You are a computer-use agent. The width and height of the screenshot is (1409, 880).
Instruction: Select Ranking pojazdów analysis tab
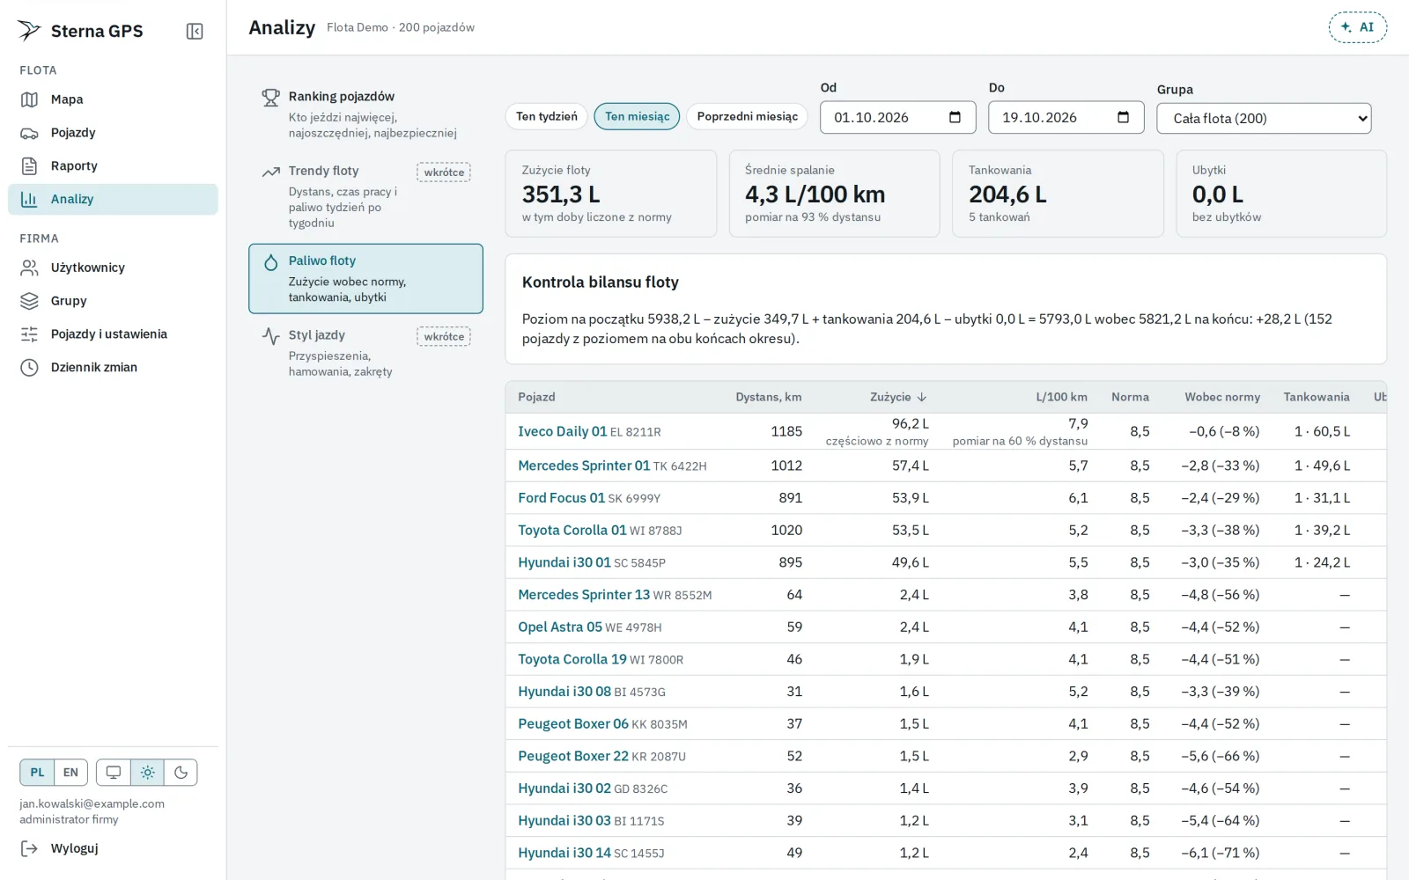click(365, 114)
